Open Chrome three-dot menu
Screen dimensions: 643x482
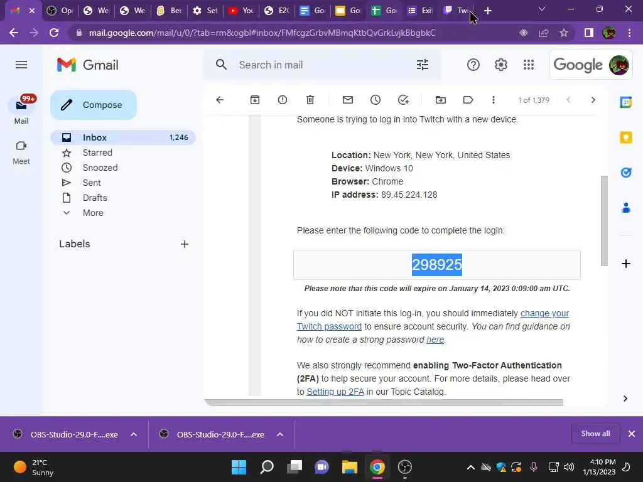[629, 33]
